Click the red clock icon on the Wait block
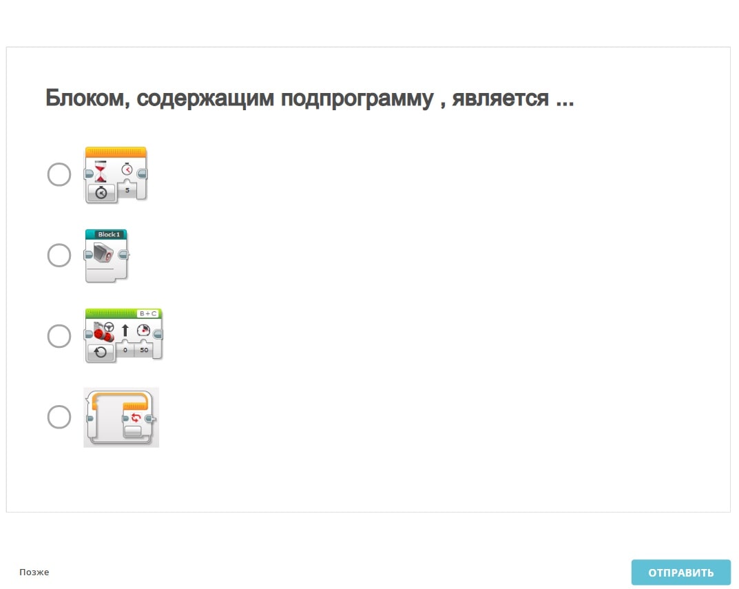This screenshot has width=739, height=589. pyautogui.click(x=127, y=169)
